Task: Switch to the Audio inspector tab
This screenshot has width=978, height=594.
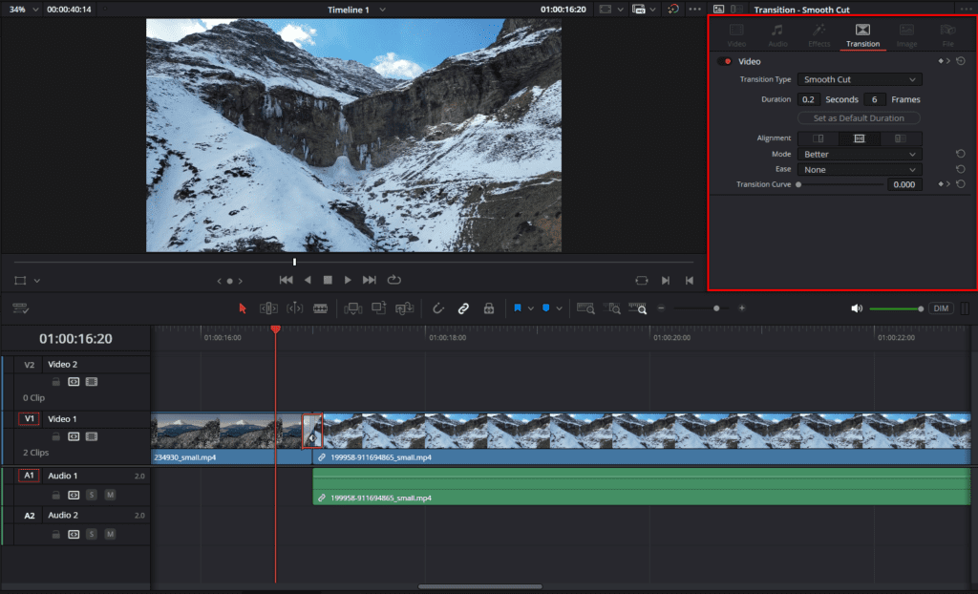Action: [777, 35]
